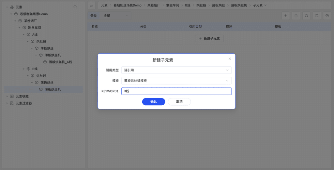Click the 取消 button in the dialog
This screenshot has height=170, width=334.
(179, 102)
